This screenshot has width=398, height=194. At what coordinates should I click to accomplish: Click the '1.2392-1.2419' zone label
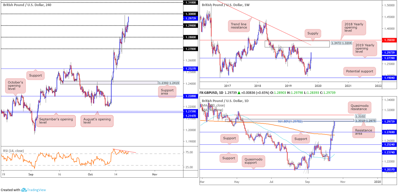[169, 83]
